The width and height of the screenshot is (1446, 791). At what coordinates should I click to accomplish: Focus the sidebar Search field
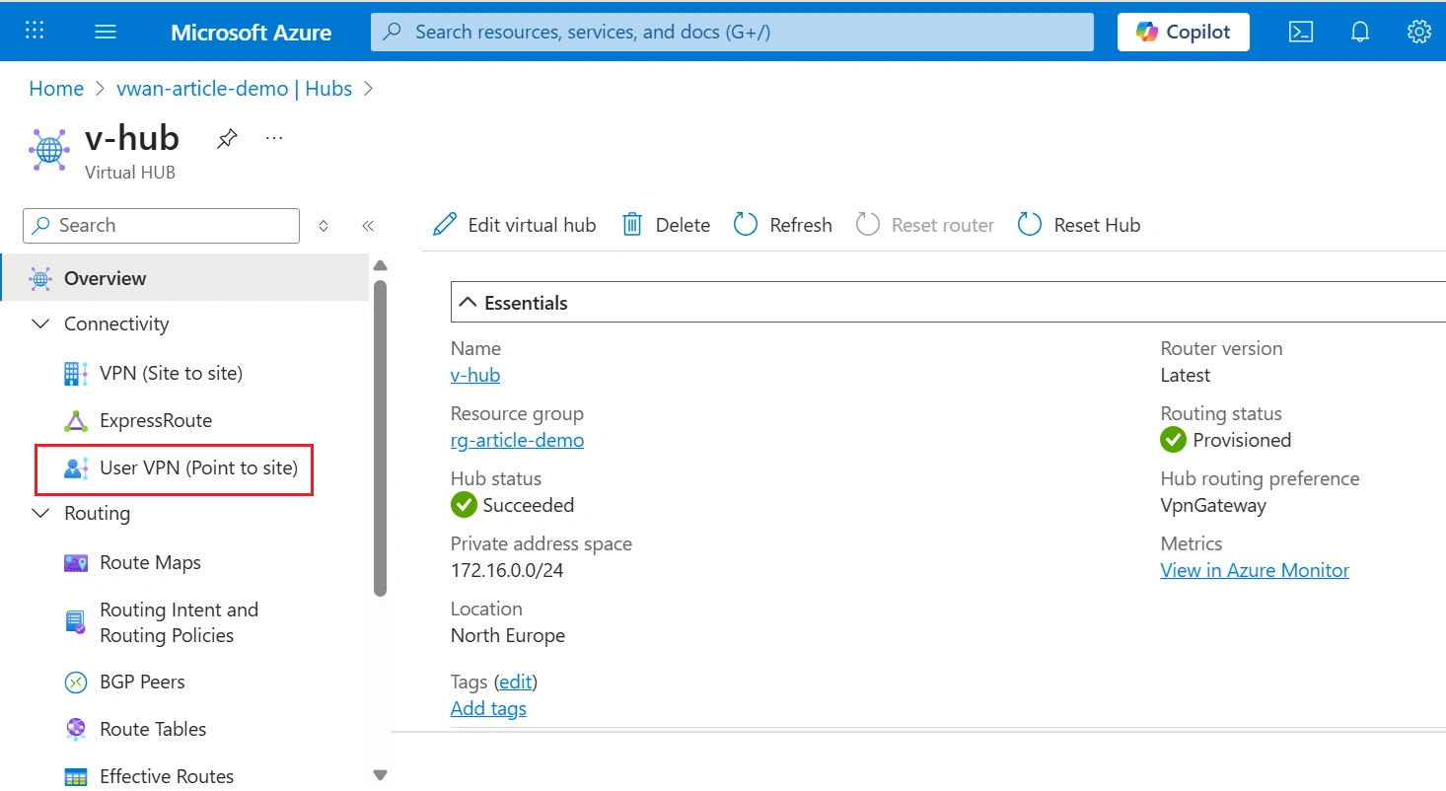click(x=161, y=226)
